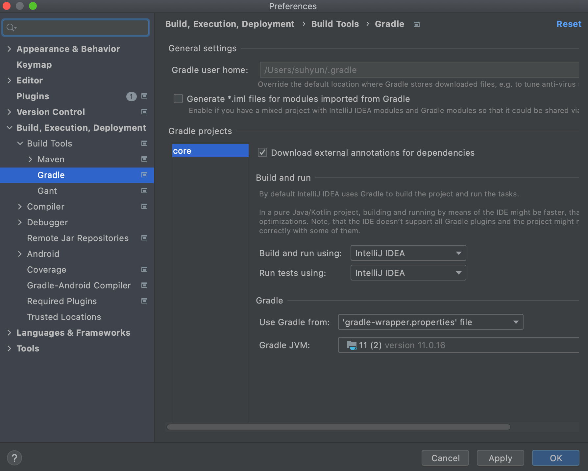Screen dimensions: 588x471
Task: Expand the Editor section
Action: (9, 80)
